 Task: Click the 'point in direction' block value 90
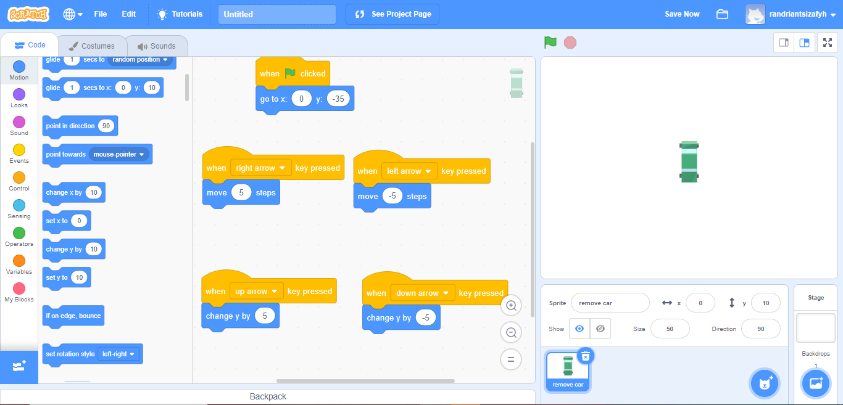[106, 126]
